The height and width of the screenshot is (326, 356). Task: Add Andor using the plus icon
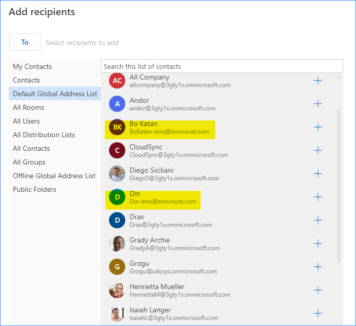tap(318, 104)
